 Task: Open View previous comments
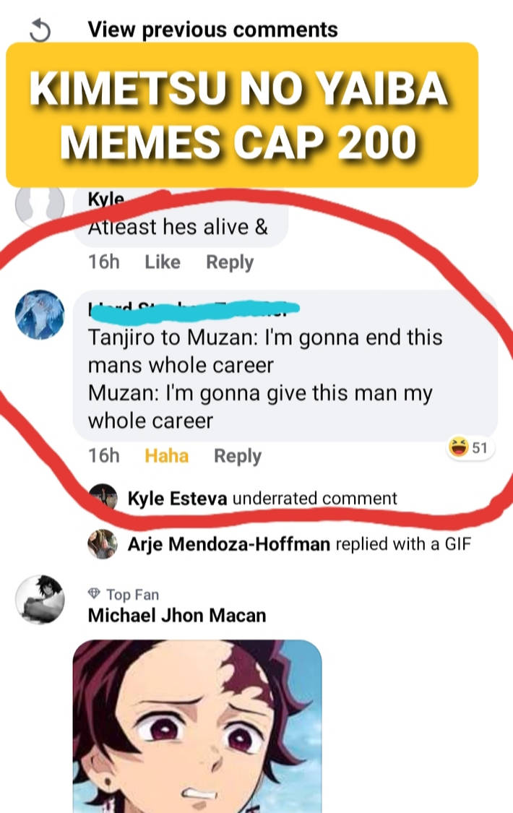[x=212, y=30]
